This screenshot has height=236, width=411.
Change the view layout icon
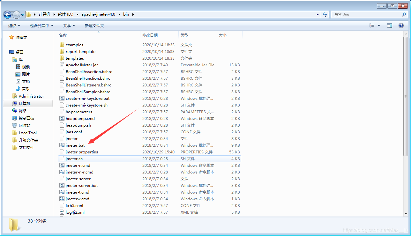coord(372,26)
